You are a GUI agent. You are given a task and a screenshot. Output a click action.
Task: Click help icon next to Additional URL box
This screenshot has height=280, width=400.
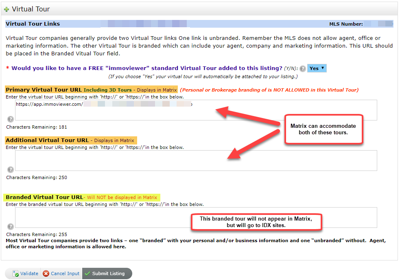[11, 170]
